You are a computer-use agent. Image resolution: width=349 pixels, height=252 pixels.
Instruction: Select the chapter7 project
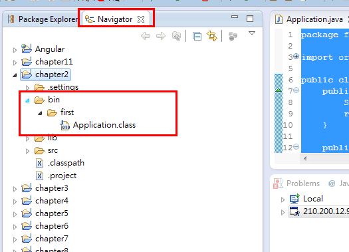click(52, 239)
